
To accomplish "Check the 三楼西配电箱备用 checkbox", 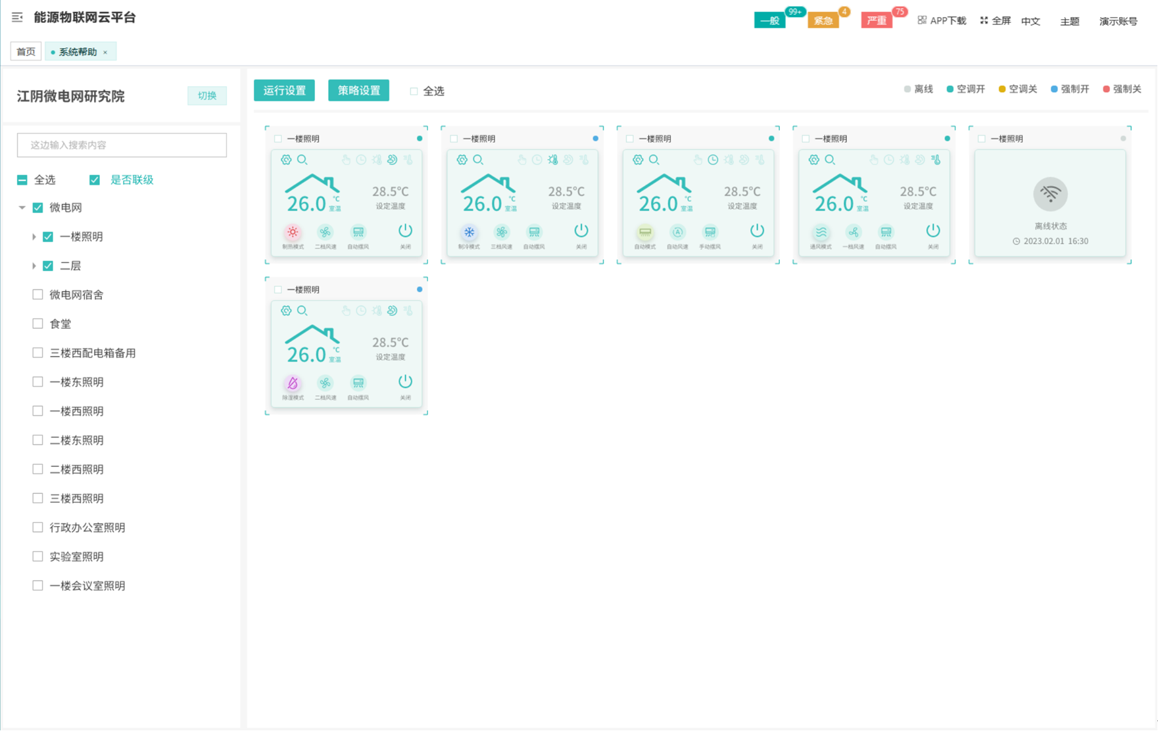I will [x=38, y=353].
